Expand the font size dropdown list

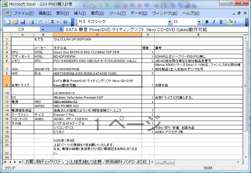[x=199, y=22]
